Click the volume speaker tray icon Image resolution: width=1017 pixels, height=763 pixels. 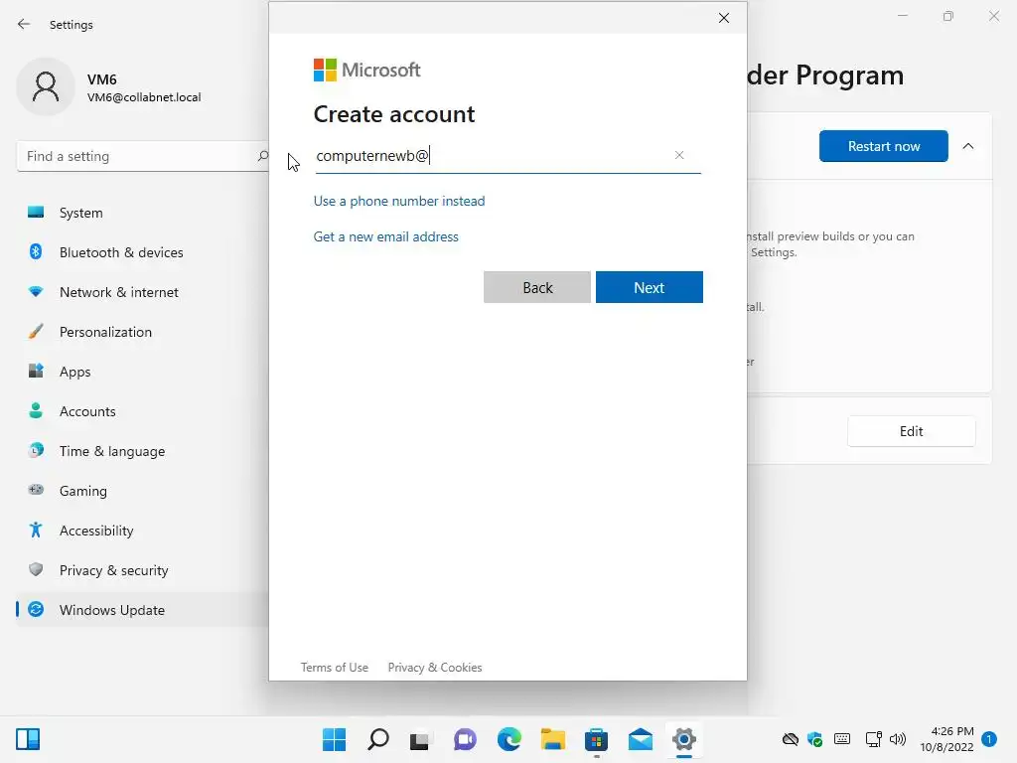898,739
